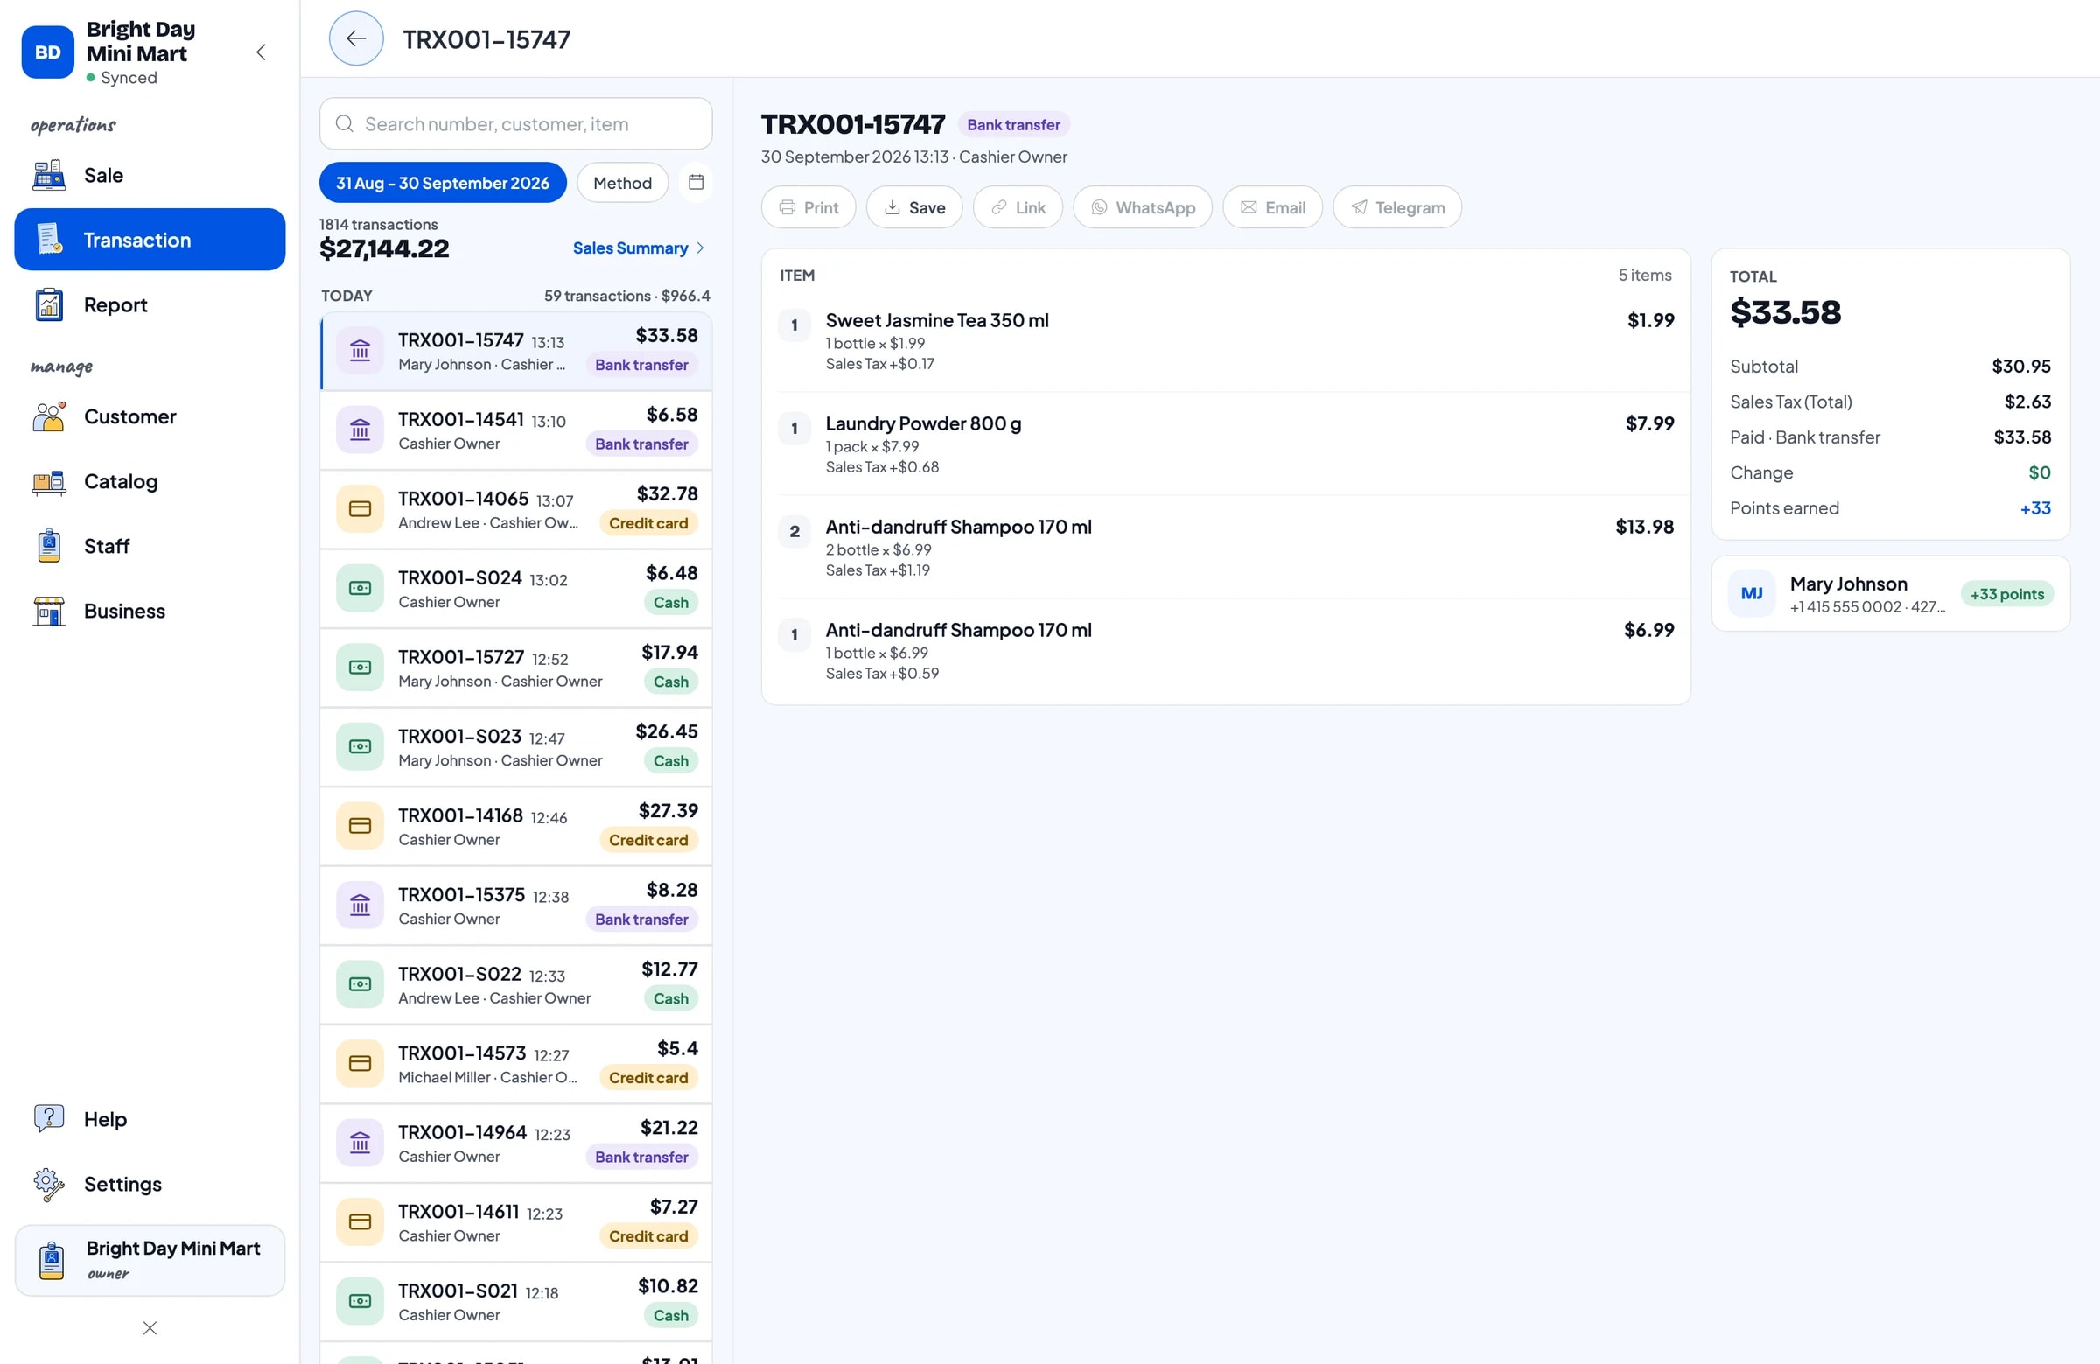Save the receipt with the Save button
This screenshot has width=2100, height=1364.
pyautogui.click(x=914, y=207)
